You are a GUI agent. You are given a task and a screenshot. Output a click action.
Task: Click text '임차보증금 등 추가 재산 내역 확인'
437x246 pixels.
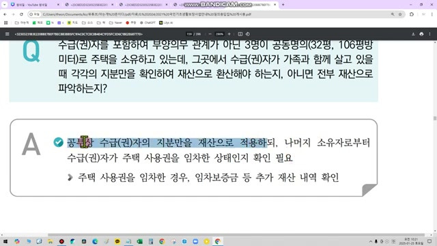click(267, 177)
